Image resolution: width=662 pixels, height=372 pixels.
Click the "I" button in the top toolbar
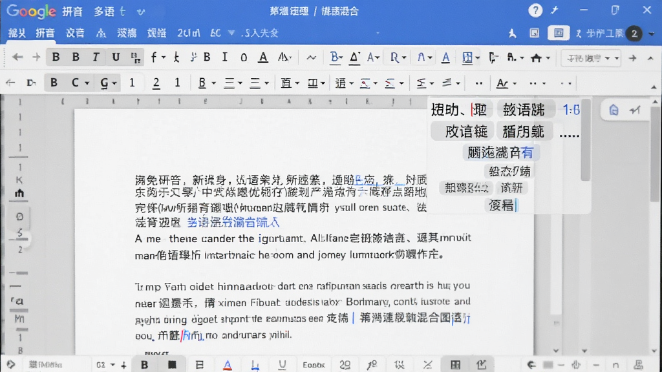coord(224,57)
